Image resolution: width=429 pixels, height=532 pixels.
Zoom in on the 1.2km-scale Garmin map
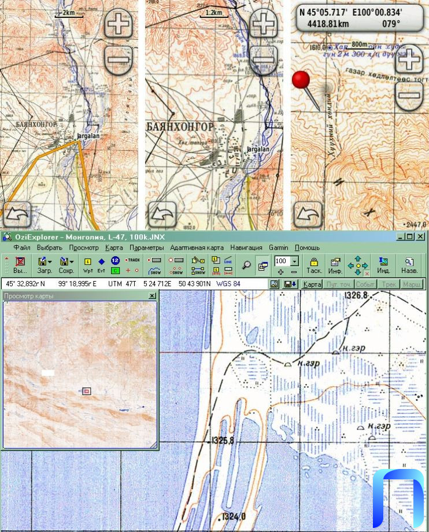point(263,24)
